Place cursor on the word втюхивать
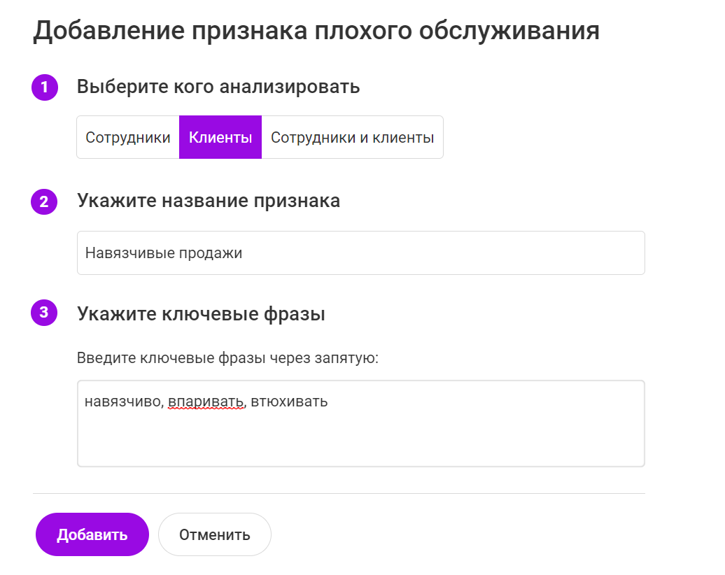Image resolution: width=725 pixels, height=575 pixels. (x=289, y=402)
